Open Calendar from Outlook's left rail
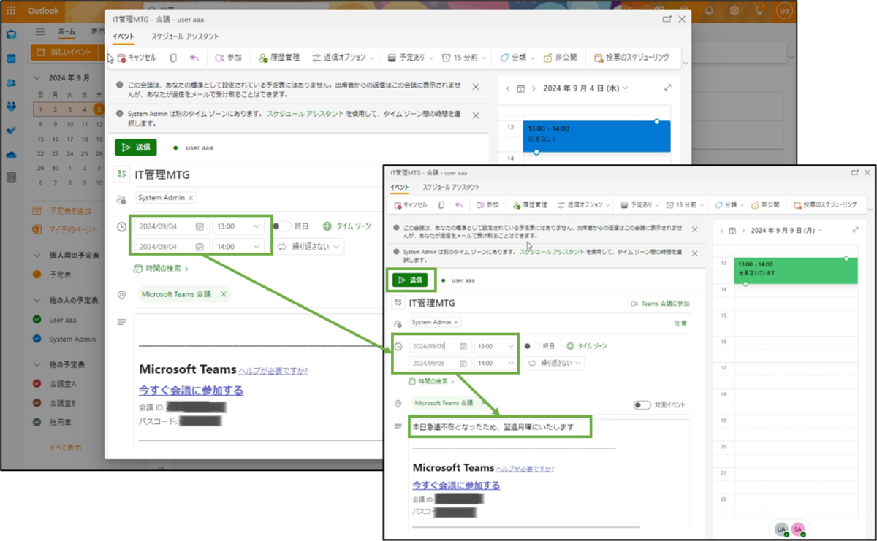 (x=11, y=58)
